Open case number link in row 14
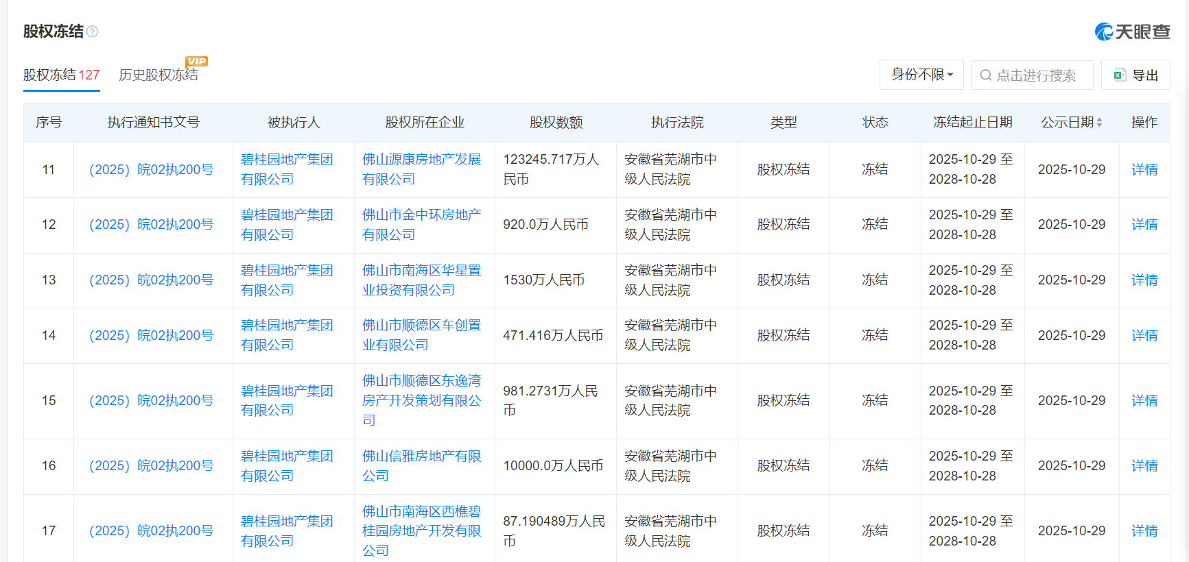This screenshot has height=562, width=1189. click(x=152, y=336)
